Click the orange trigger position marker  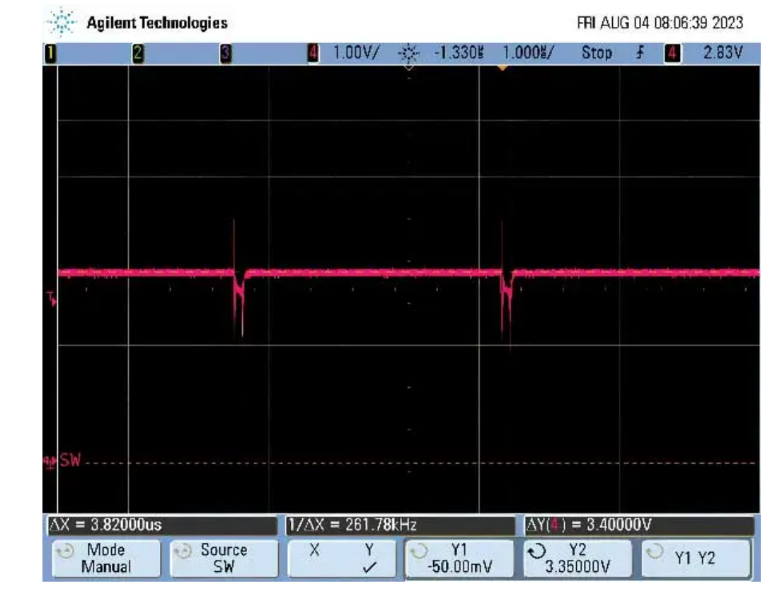502,68
